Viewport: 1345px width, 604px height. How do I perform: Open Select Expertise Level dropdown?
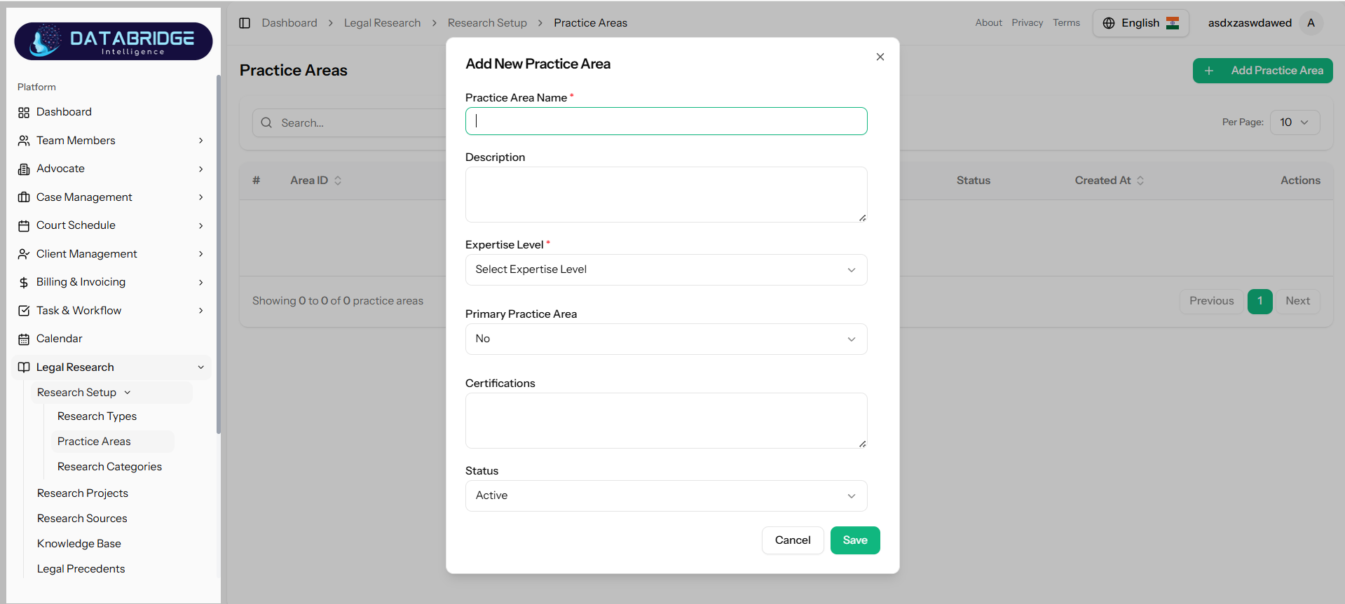click(x=666, y=269)
